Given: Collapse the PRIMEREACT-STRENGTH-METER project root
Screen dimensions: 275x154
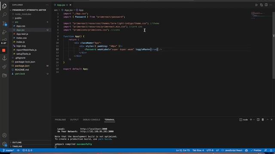Looking at the screenshot, I should (29, 10).
